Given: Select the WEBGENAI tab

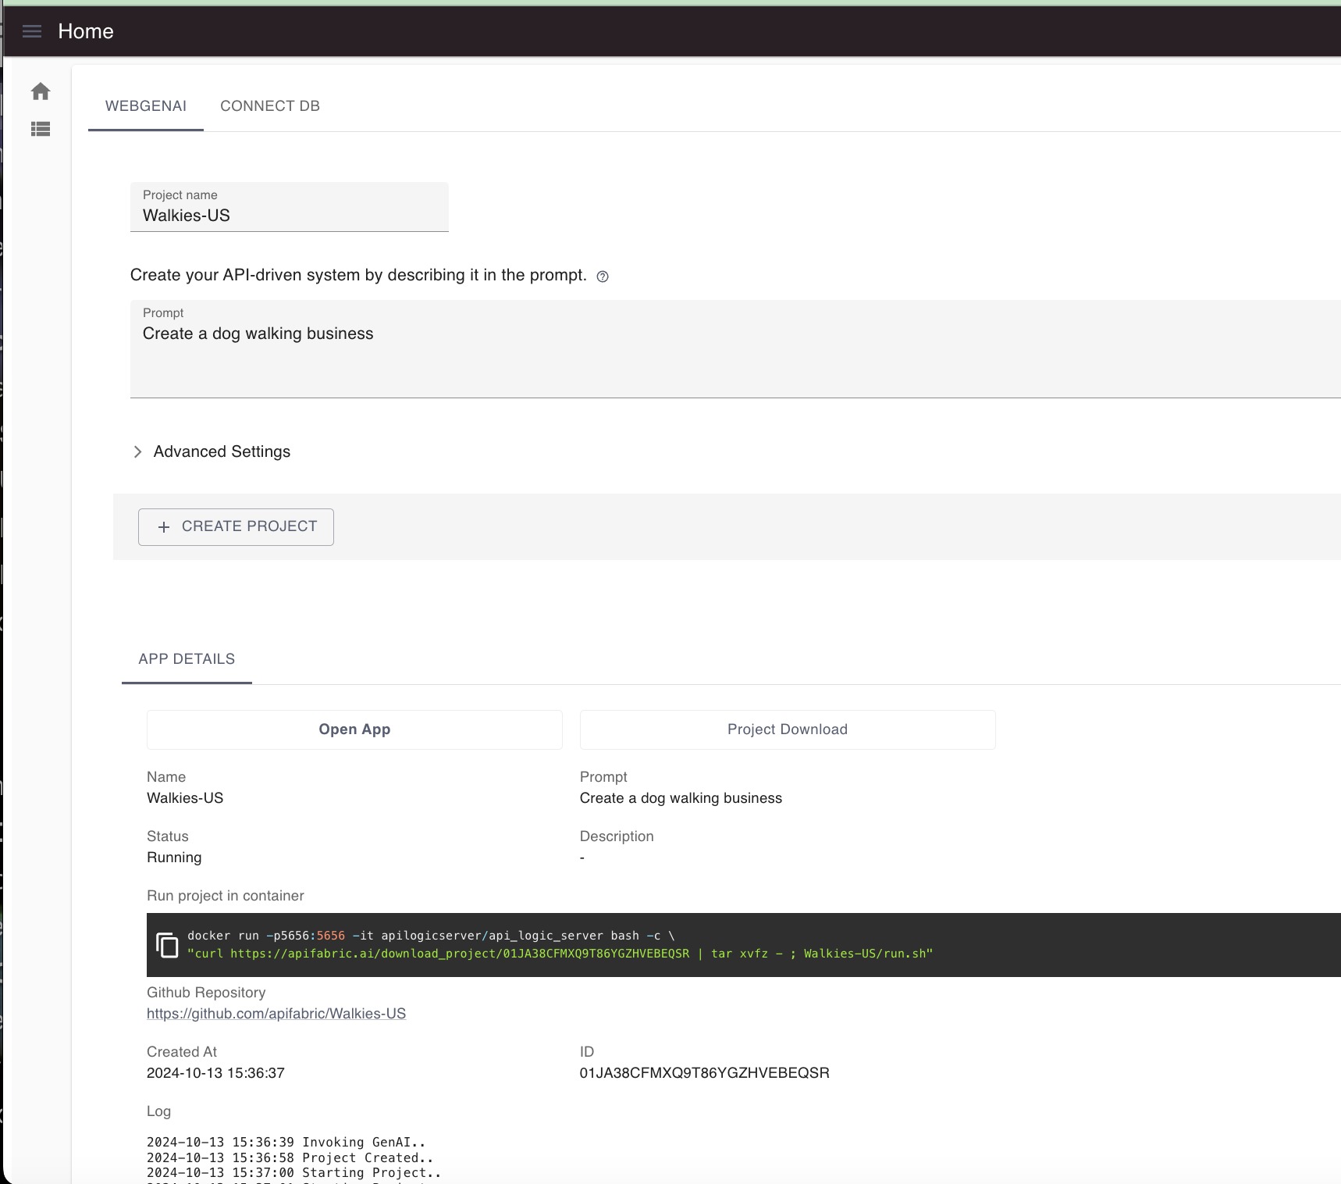Looking at the screenshot, I should [146, 105].
